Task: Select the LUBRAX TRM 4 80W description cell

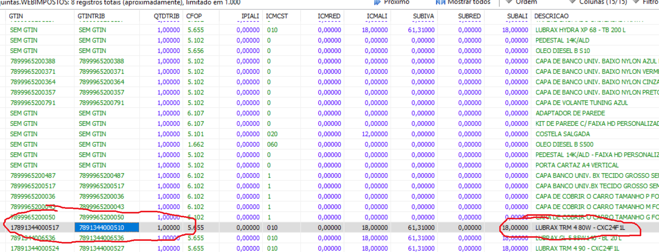Action: click(x=580, y=228)
